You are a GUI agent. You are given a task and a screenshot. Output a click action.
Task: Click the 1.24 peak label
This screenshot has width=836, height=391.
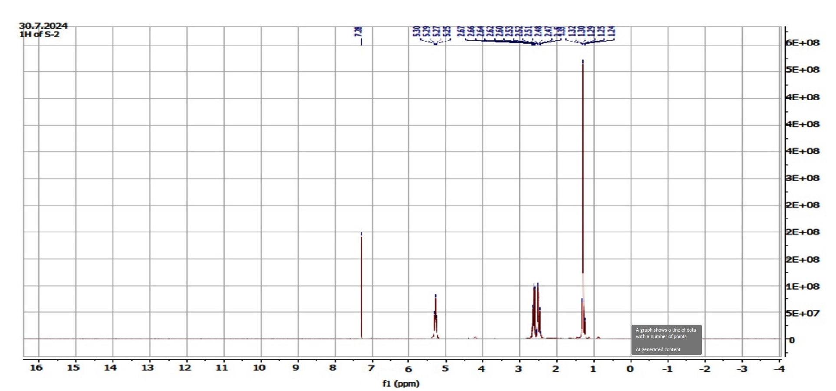(611, 31)
